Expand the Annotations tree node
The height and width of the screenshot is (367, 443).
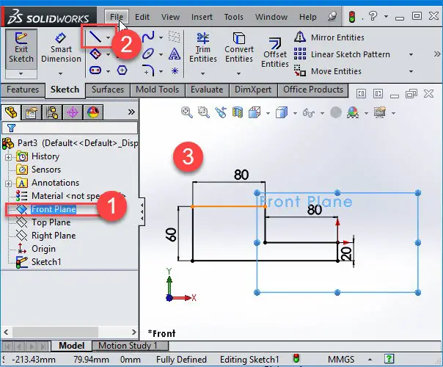click(x=9, y=183)
